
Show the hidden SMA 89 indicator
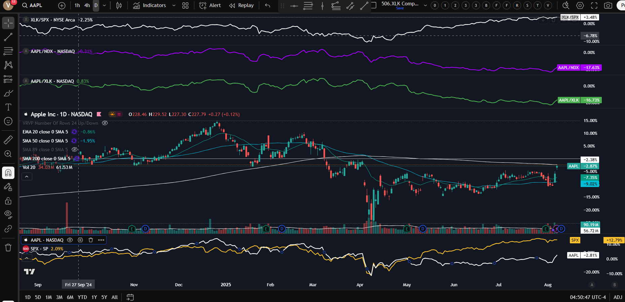(75, 149)
